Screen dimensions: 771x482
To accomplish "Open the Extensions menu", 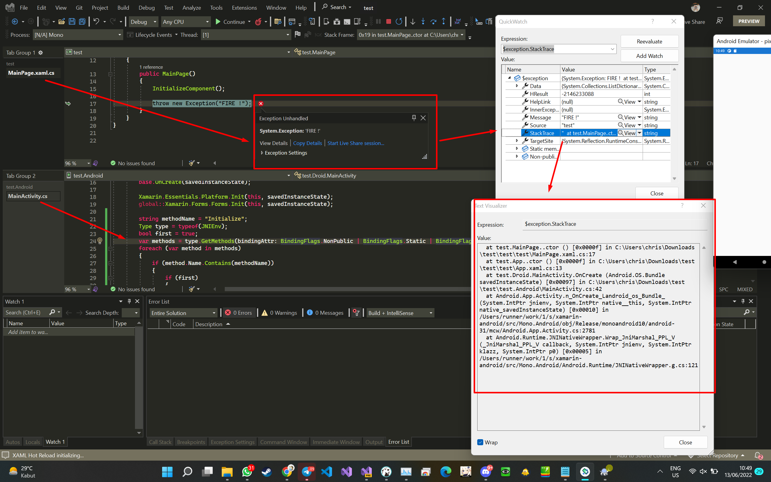I will [244, 8].
